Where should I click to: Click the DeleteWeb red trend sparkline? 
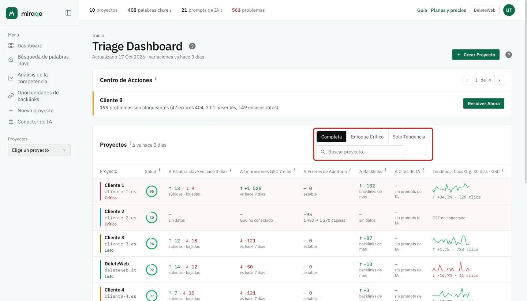(x=451, y=267)
